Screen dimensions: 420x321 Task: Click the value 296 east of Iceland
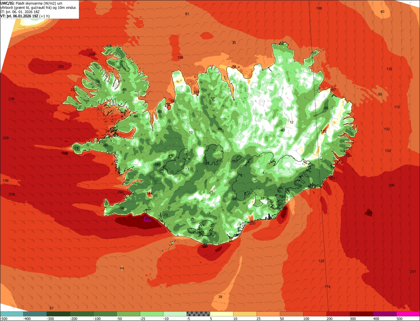391,185
